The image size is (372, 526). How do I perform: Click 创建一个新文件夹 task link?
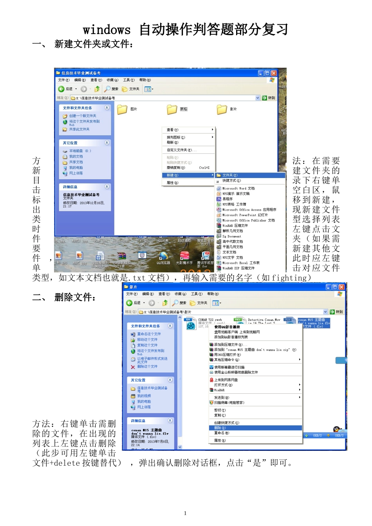82,116
